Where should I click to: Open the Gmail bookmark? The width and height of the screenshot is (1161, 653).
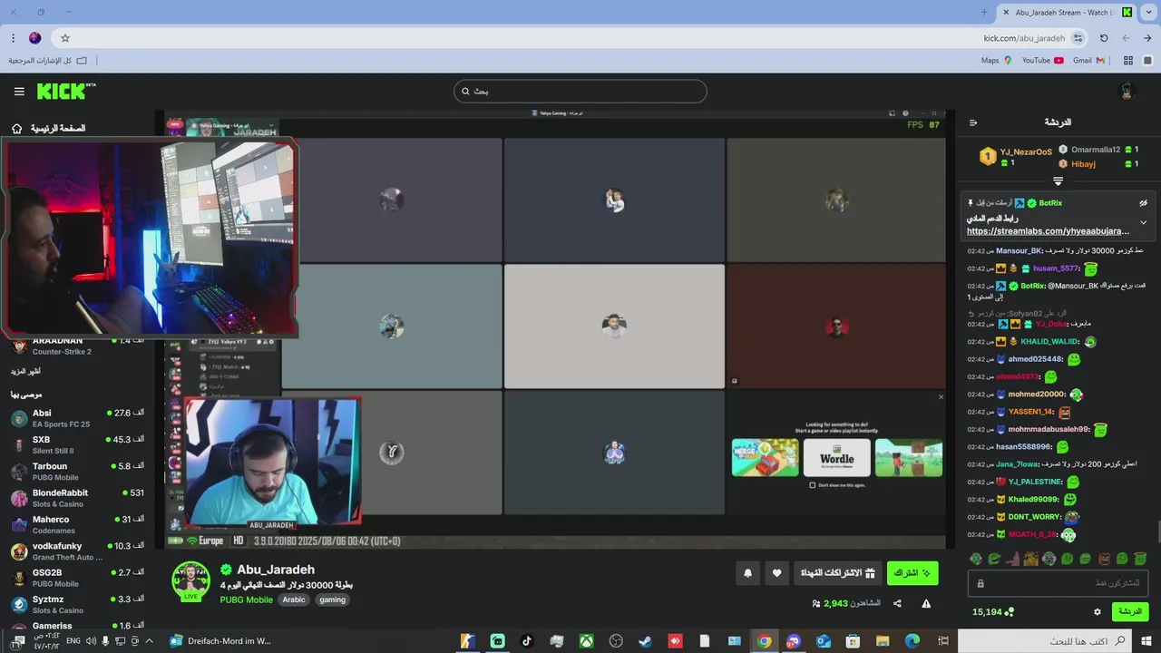(1088, 61)
